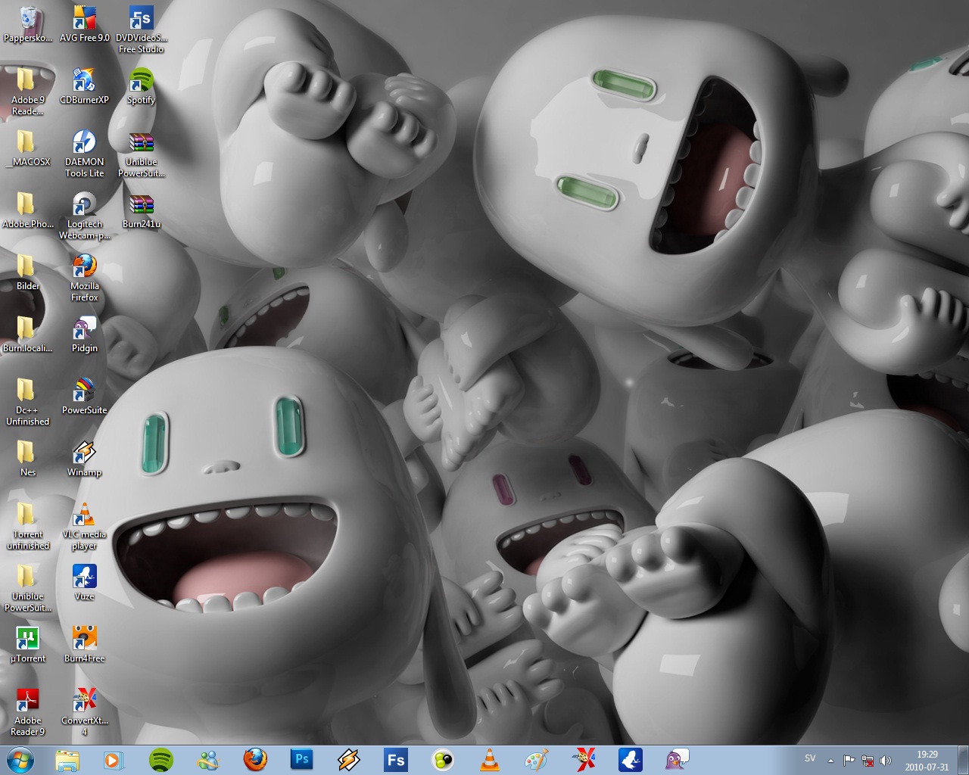The height and width of the screenshot is (775, 969).
Task: Open the SV input language selector
Action: (x=810, y=758)
